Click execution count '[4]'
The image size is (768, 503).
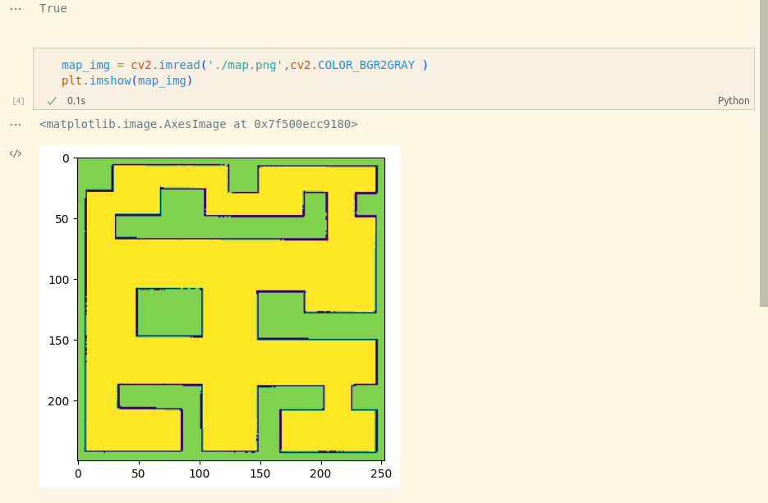point(18,101)
